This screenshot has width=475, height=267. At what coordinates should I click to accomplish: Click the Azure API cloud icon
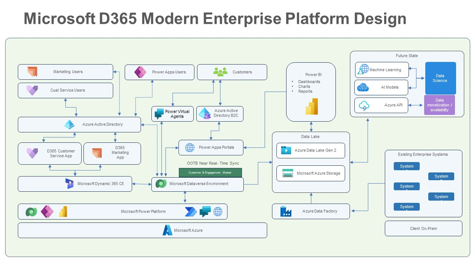(364, 105)
